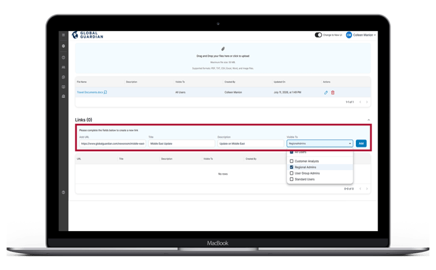Click the Description field in link form
Viewport: 436px width, 270px height.
point(251,143)
